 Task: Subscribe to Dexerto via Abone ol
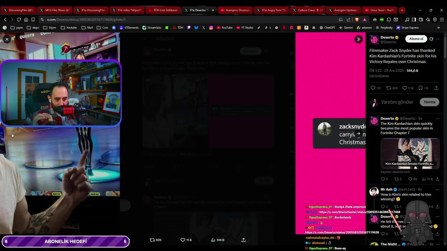pyautogui.click(x=416, y=39)
